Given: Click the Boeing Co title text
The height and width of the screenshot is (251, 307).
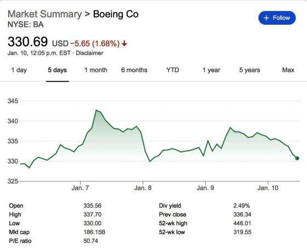Looking at the screenshot, I should click(116, 14).
